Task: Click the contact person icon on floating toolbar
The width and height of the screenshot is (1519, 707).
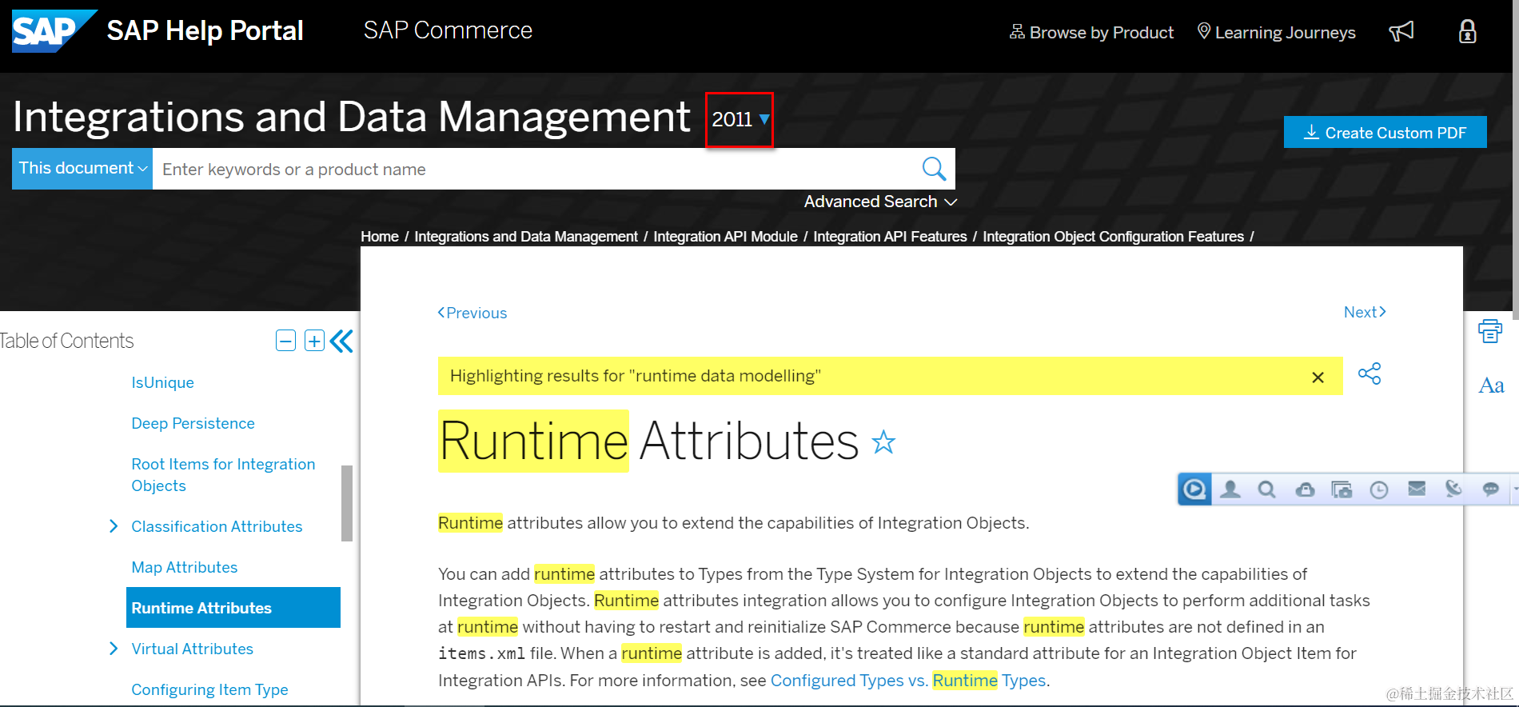Action: tap(1230, 489)
